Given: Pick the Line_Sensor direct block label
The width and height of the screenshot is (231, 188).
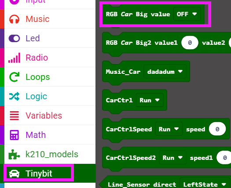Looking at the screenshot, I should pyautogui.click(x=142, y=184).
